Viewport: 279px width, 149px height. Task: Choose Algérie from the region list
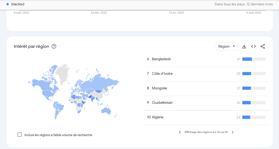(x=157, y=117)
